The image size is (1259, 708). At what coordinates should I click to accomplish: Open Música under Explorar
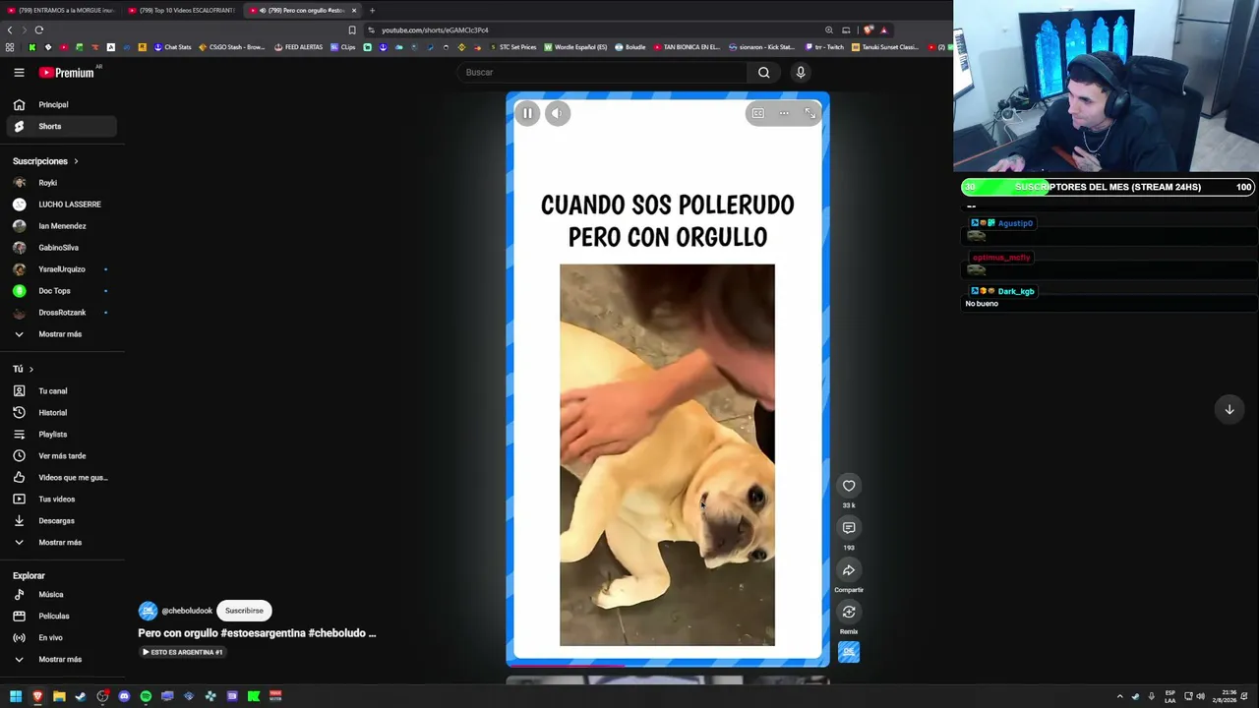coord(61,595)
